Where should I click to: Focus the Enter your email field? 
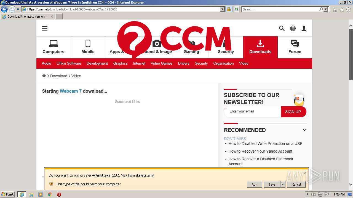point(252,111)
